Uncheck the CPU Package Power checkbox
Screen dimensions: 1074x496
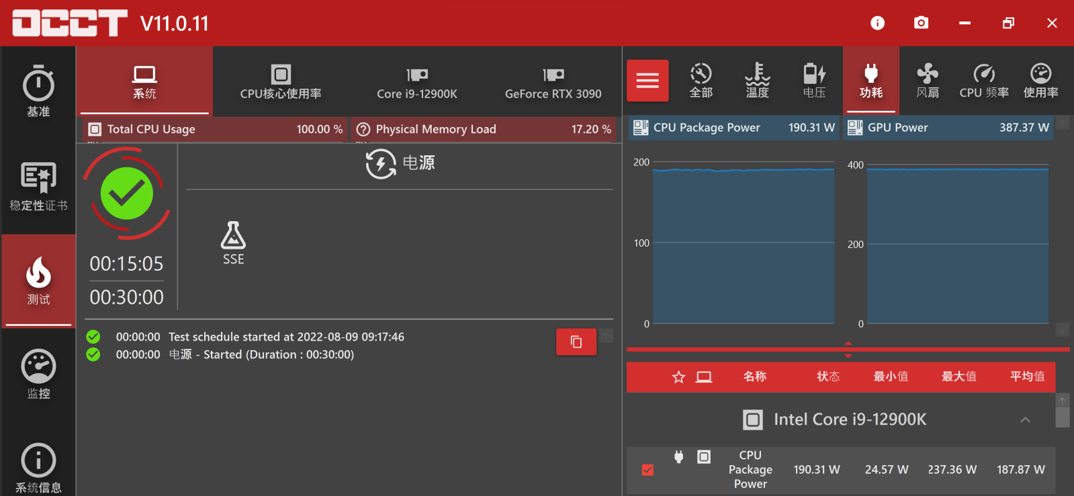click(x=647, y=470)
